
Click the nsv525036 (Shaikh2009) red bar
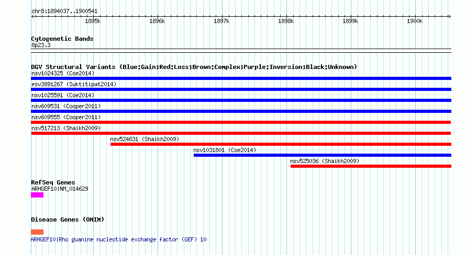pos(371,166)
